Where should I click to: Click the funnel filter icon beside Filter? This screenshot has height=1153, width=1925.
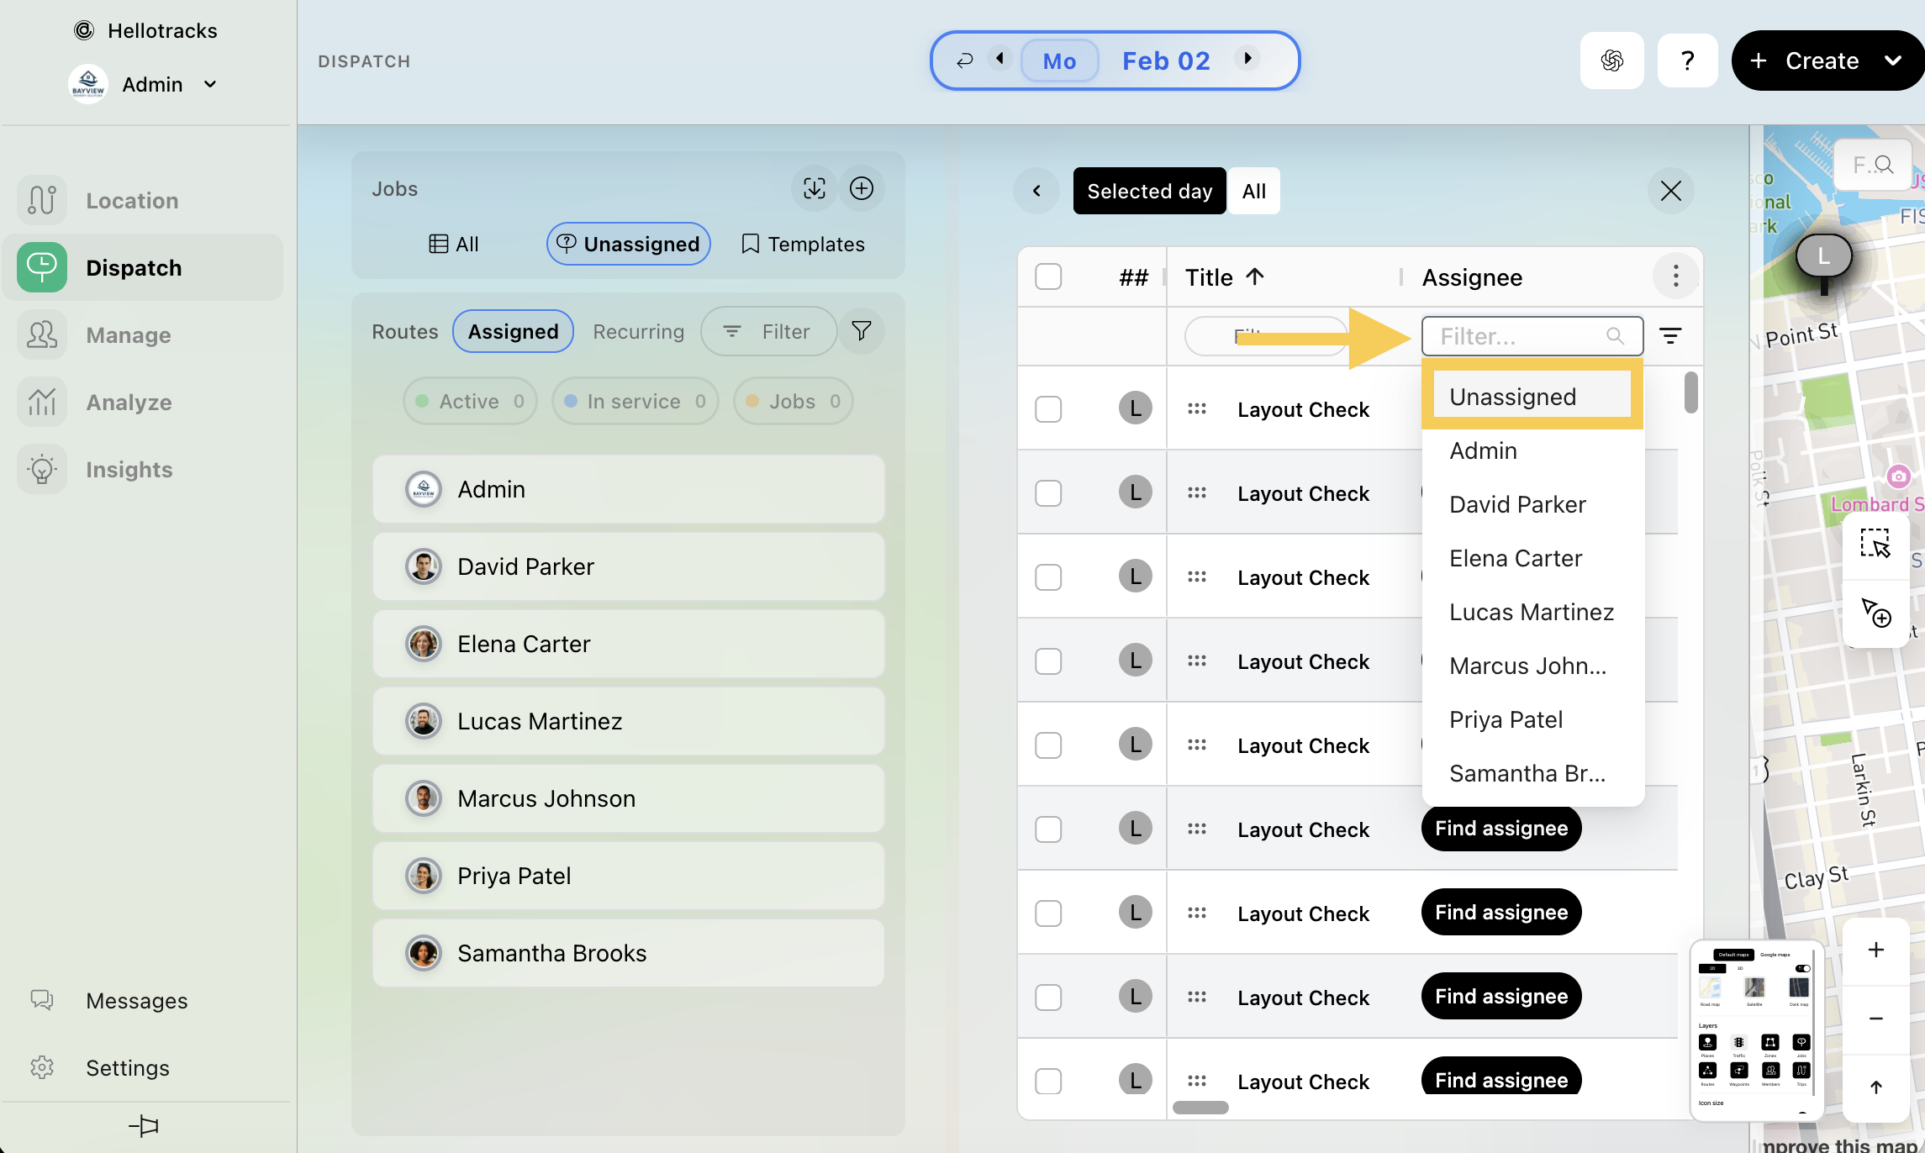tap(861, 331)
